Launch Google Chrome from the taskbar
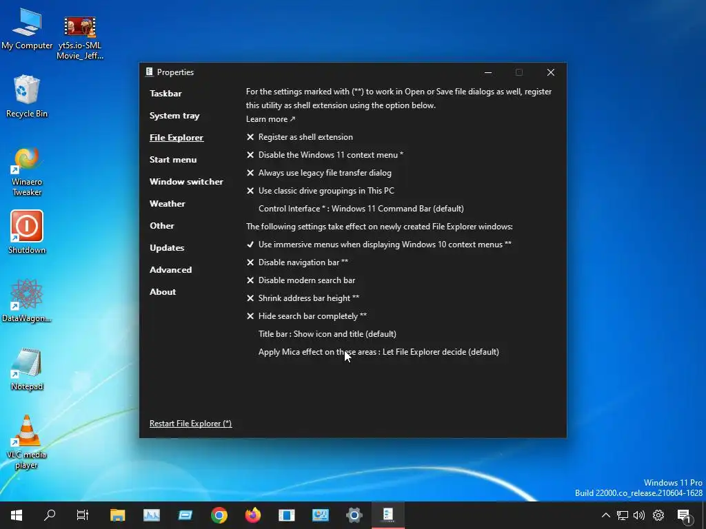 coord(219,515)
